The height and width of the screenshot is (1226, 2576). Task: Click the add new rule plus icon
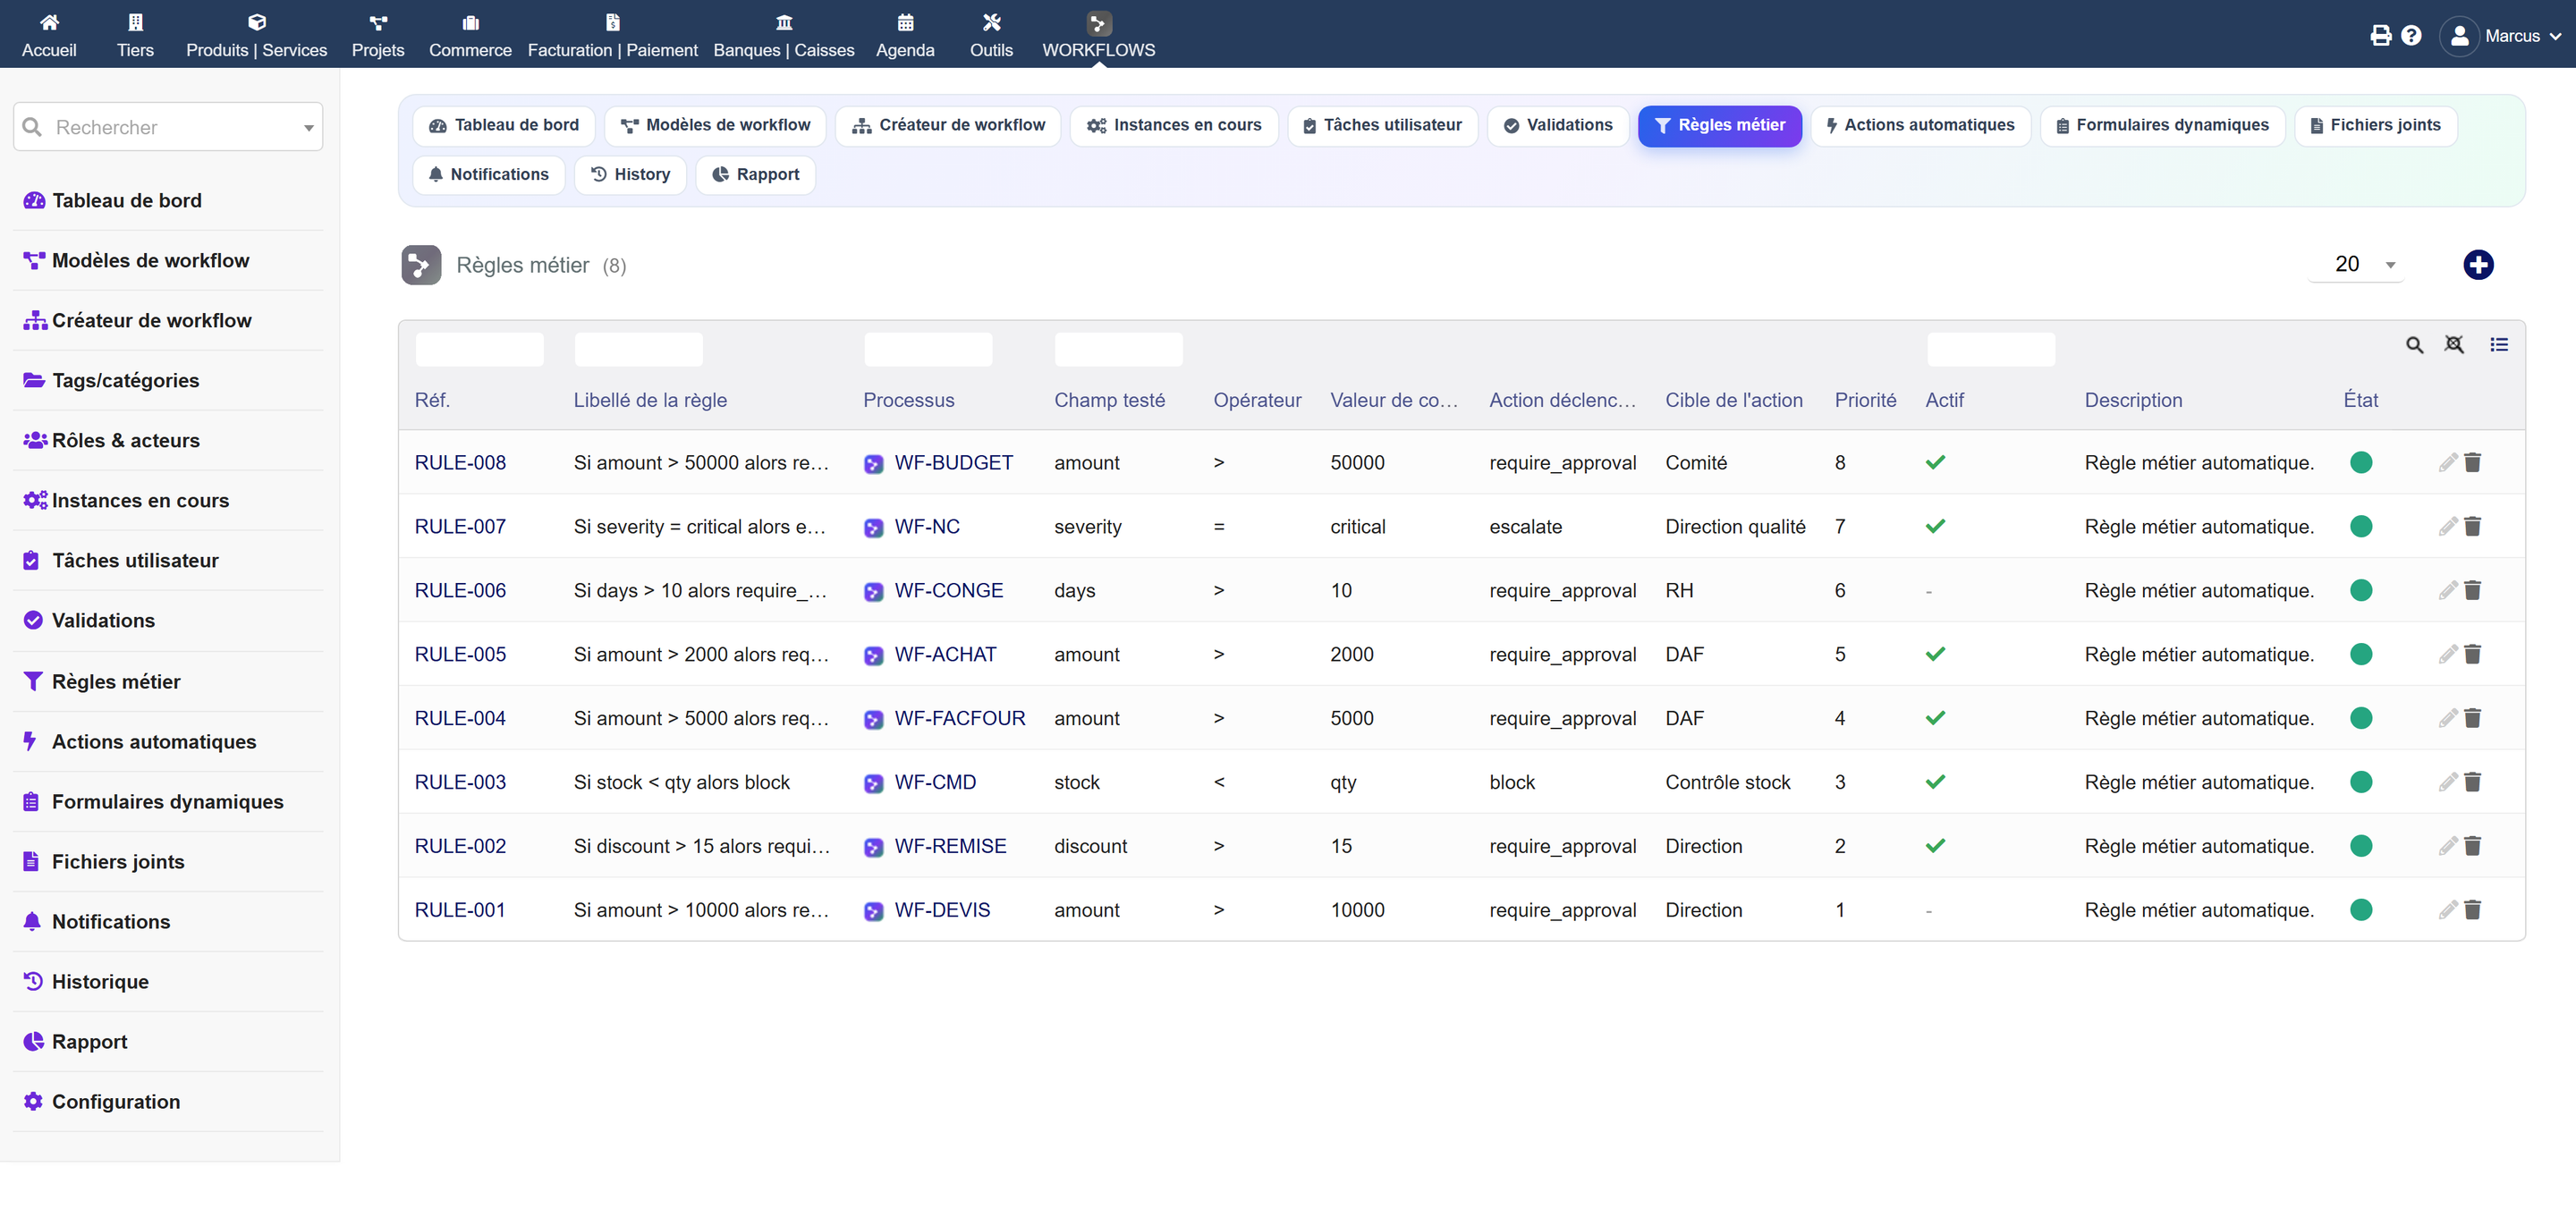tap(2477, 265)
